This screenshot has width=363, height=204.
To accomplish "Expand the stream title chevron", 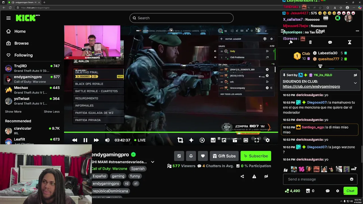I will (153, 162).
